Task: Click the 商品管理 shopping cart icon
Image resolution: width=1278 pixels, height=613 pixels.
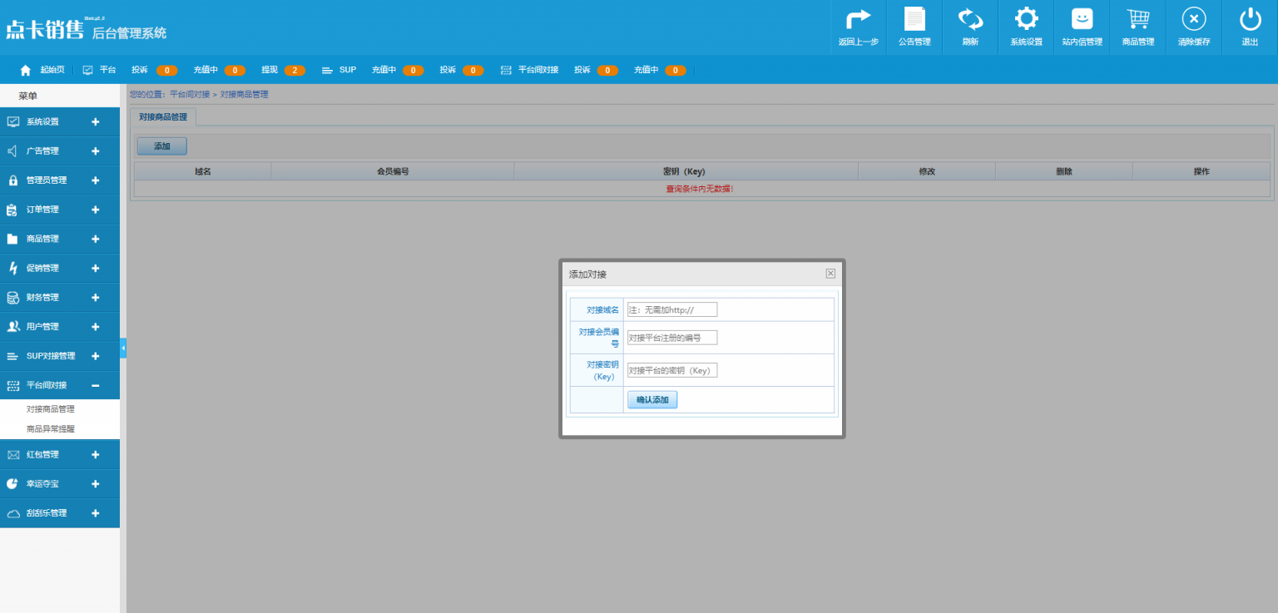Action: point(1137,19)
